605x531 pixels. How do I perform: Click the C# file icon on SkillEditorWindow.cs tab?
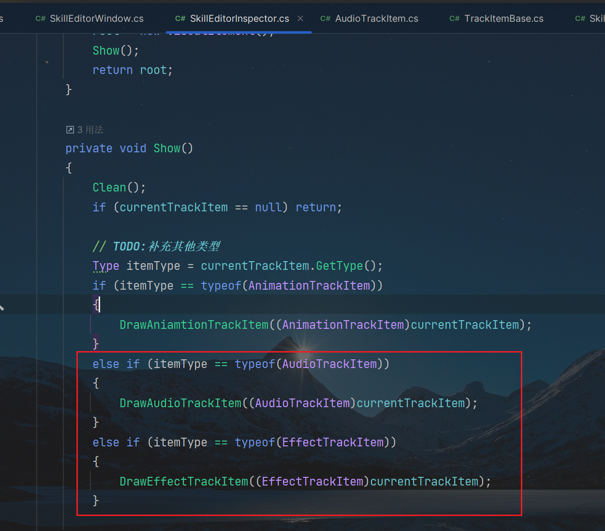coord(41,18)
